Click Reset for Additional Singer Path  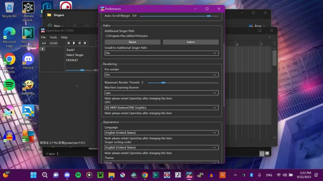pos(132,42)
